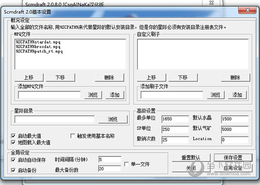
Task: Focus the 添加刷子文件 path field
Action: (x=172, y=95)
